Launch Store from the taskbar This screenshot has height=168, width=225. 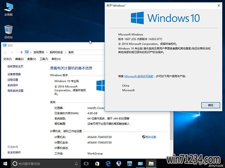pyautogui.click(x=97, y=163)
